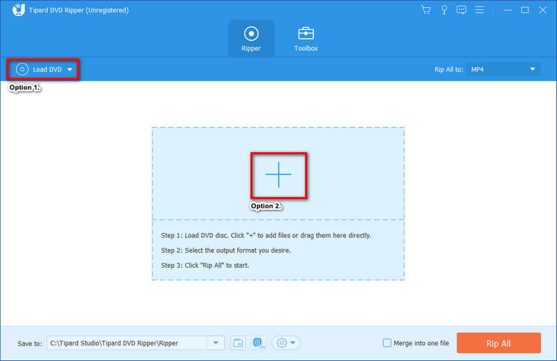Image resolution: width=557 pixels, height=361 pixels.
Task: Expand the Load DVD dropdown arrow
Action: point(70,70)
